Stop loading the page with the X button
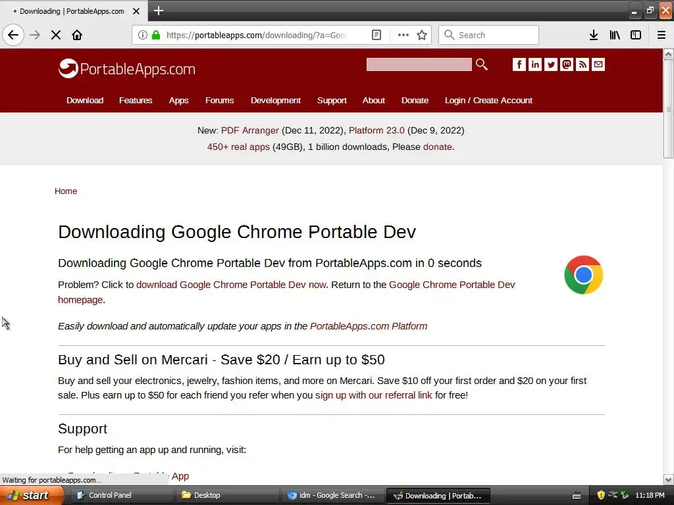674x505 pixels. 56,35
